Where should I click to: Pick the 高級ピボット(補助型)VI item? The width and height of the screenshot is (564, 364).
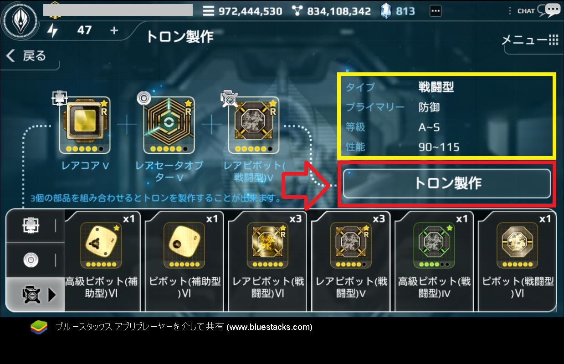102,260
